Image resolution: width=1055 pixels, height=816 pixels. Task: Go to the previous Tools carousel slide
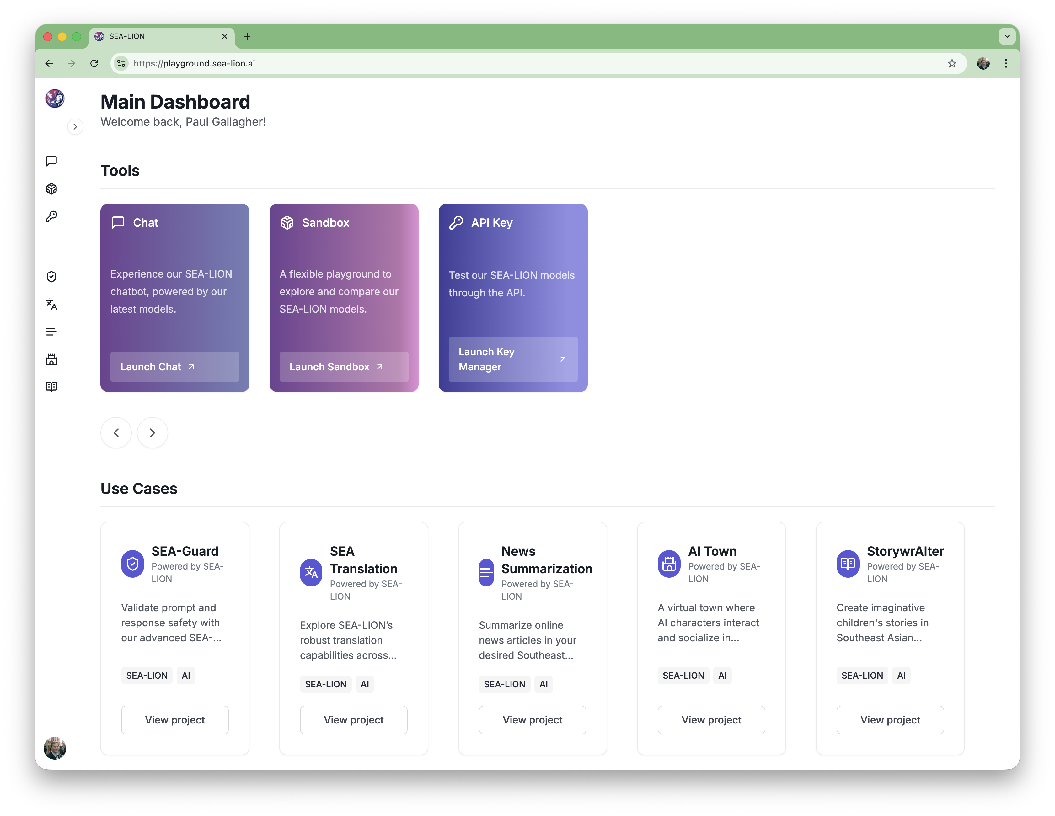[116, 433]
